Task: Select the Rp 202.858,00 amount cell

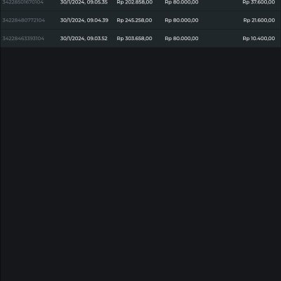Action: click(x=135, y=2)
